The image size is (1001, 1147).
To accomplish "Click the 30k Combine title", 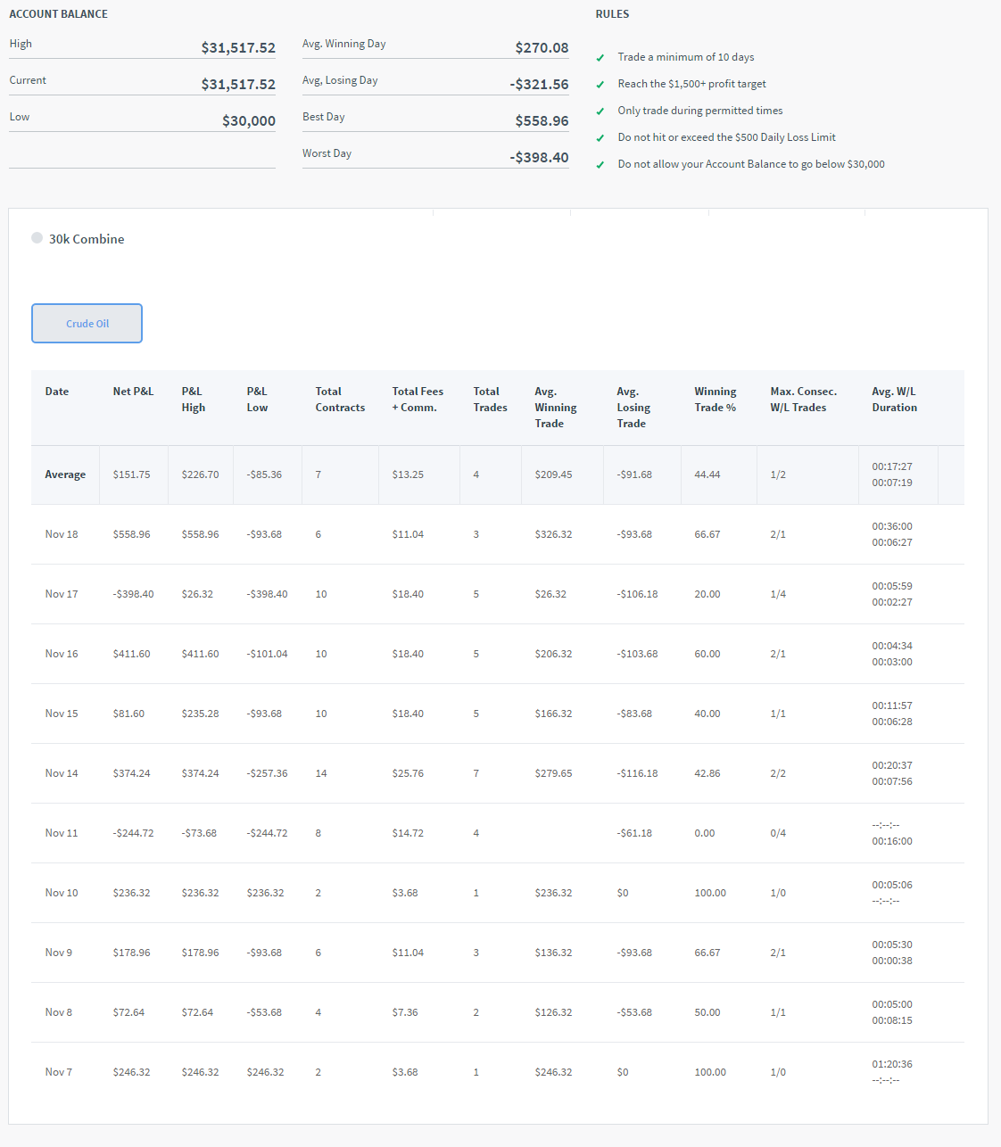I will pos(87,239).
